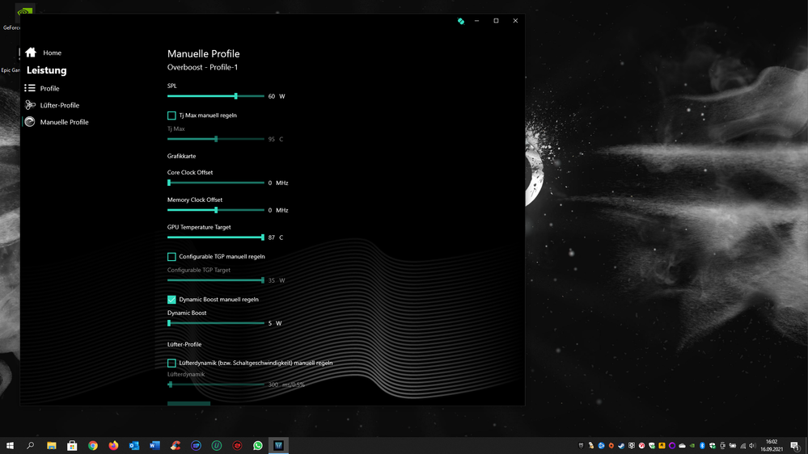Uncheck Dynamic Boost manuell regeln
808x454 pixels.
coord(171,300)
